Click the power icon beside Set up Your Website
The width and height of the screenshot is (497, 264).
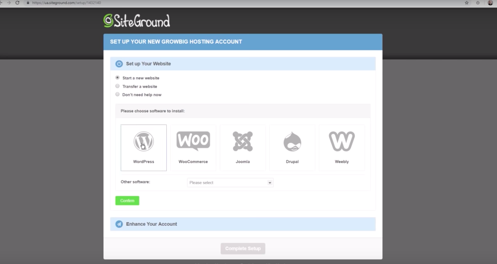(119, 64)
